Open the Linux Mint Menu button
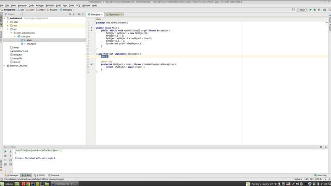This screenshot has height=186, width=331. [x=6, y=184]
